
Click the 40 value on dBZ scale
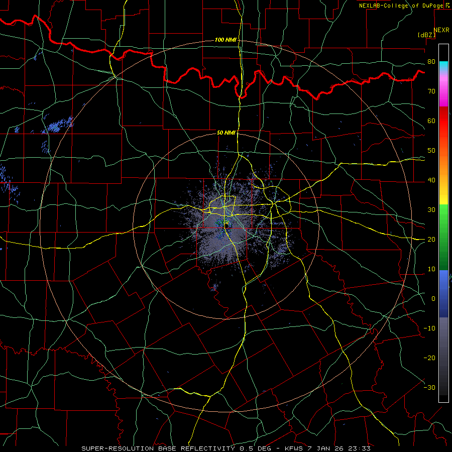click(431, 180)
